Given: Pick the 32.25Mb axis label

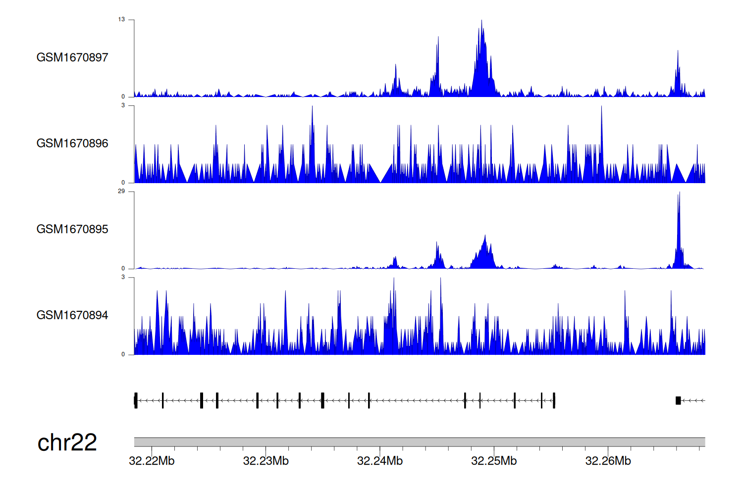Looking at the screenshot, I should coord(494,461).
